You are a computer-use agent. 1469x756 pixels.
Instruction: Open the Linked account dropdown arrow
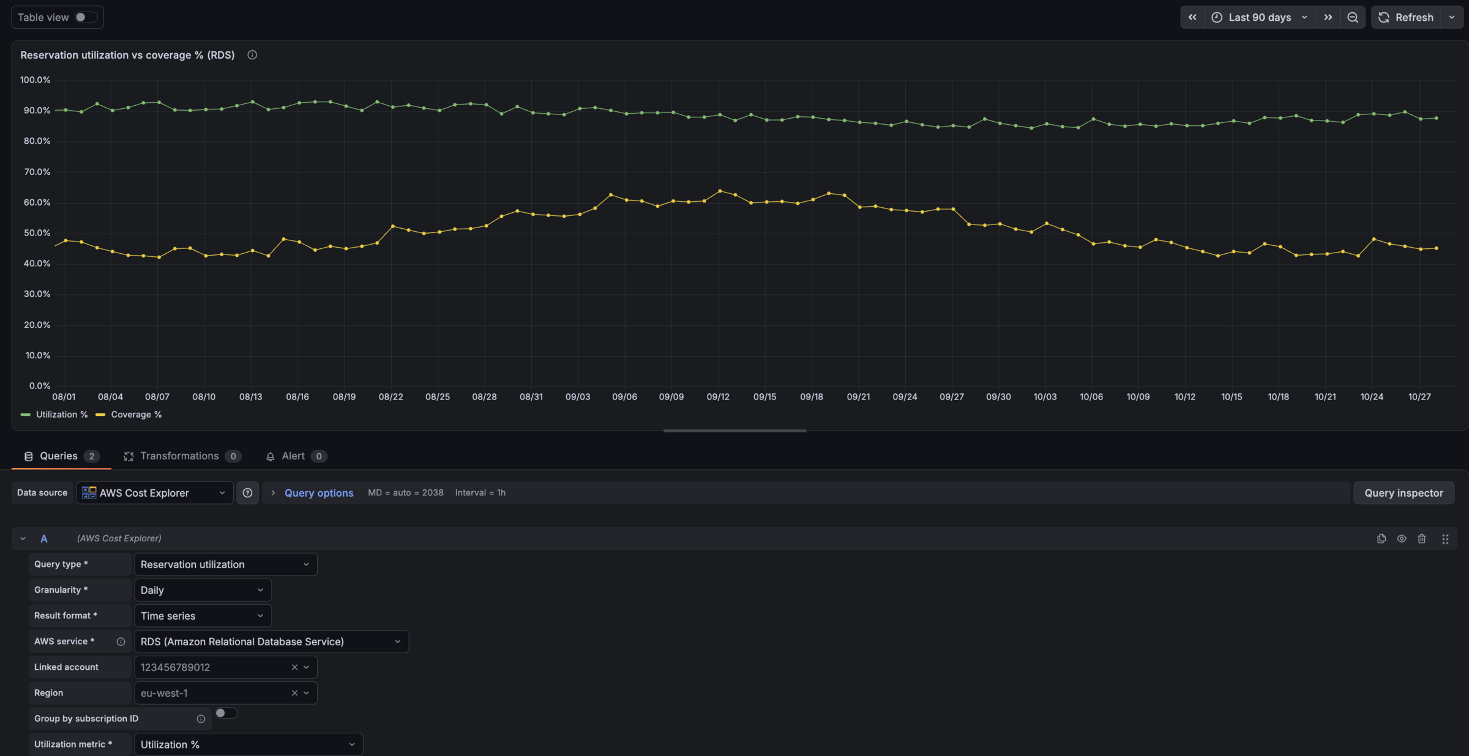[x=307, y=667]
